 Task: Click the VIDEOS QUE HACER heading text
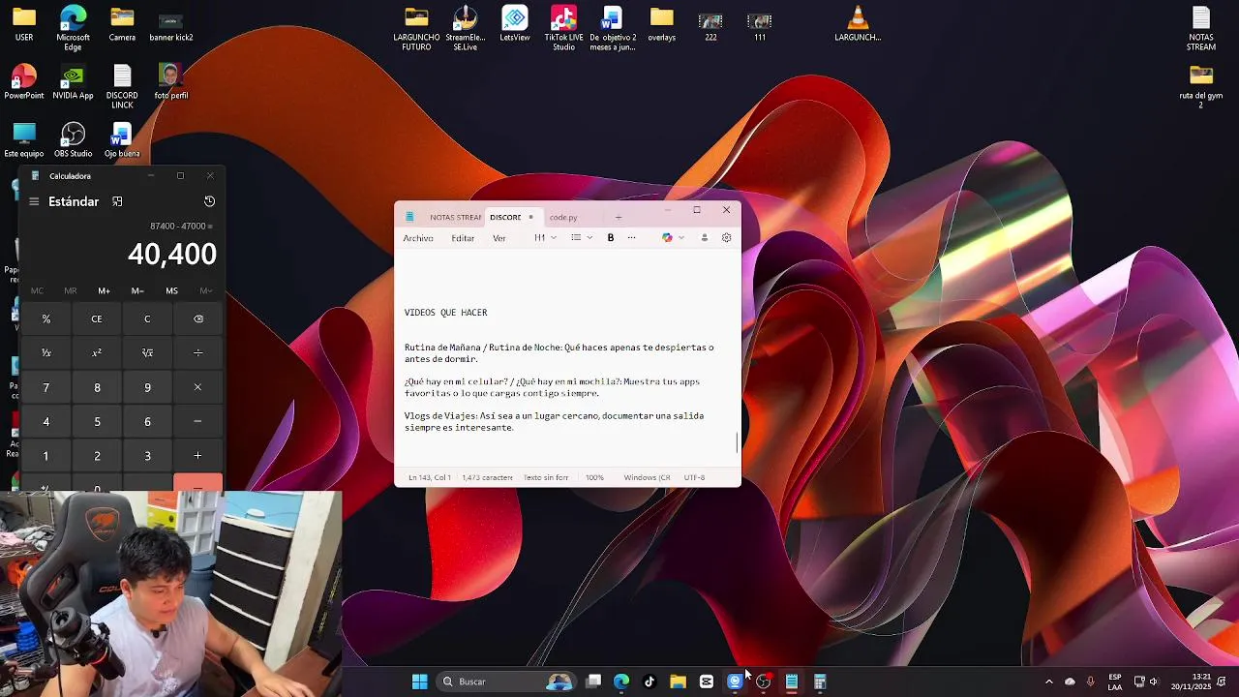click(x=445, y=313)
